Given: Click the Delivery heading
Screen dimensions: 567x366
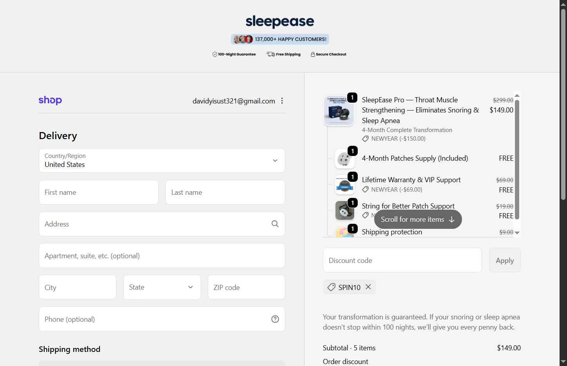Looking at the screenshot, I should pyautogui.click(x=58, y=136).
